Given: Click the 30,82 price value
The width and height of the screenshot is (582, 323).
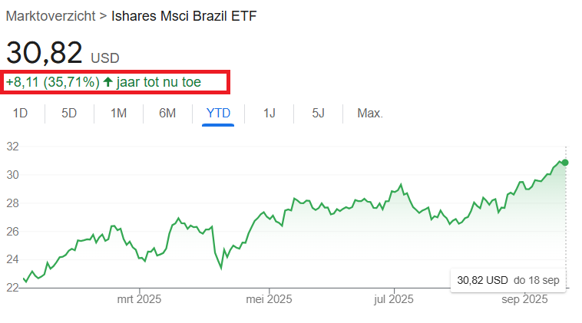Looking at the screenshot, I should pos(45,52).
